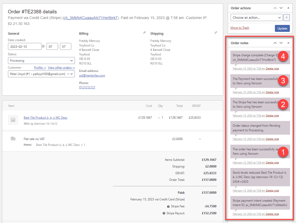Collapse the Order notes panel
296x223 pixels.
click(x=288, y=43)
